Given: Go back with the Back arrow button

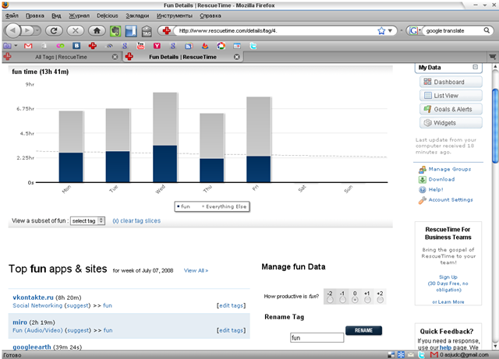Looking at the screenshot, I should pyautogui.click(x=12, y=30).
